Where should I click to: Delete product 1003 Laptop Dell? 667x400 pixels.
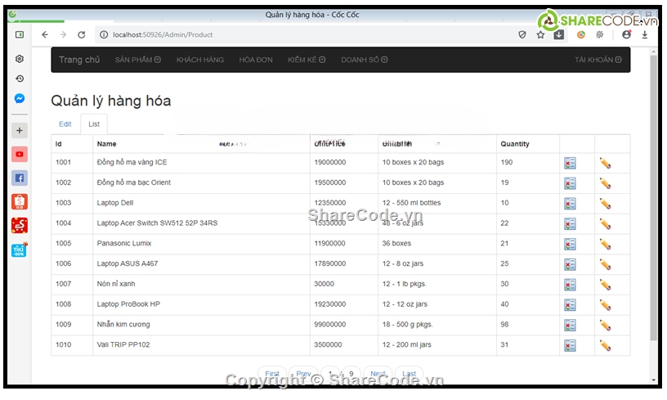pyautogui.click(x=570, y=204)
